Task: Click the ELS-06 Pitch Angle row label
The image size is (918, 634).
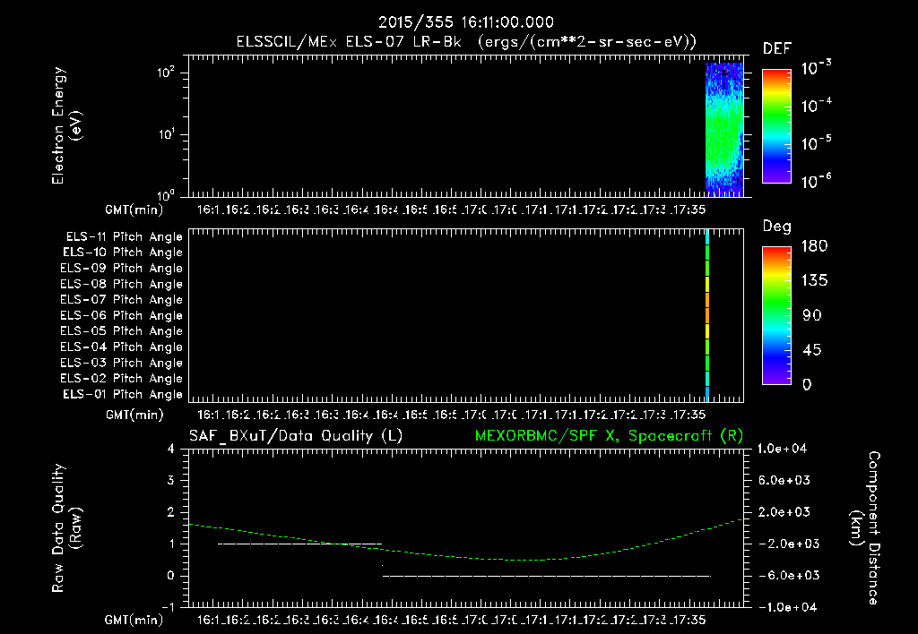Action: pyautogui.click(x=121, y=316)
